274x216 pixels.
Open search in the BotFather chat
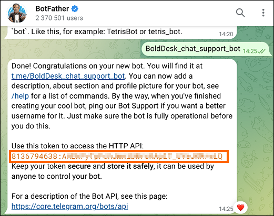pyautogui.click(x=240, y=13)
